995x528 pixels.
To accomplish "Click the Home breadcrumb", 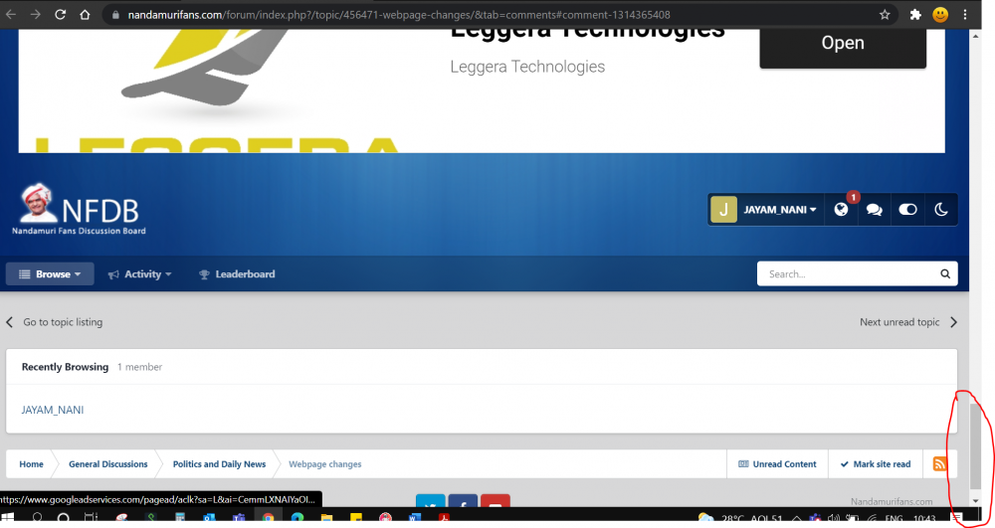I will click(31, 464).
